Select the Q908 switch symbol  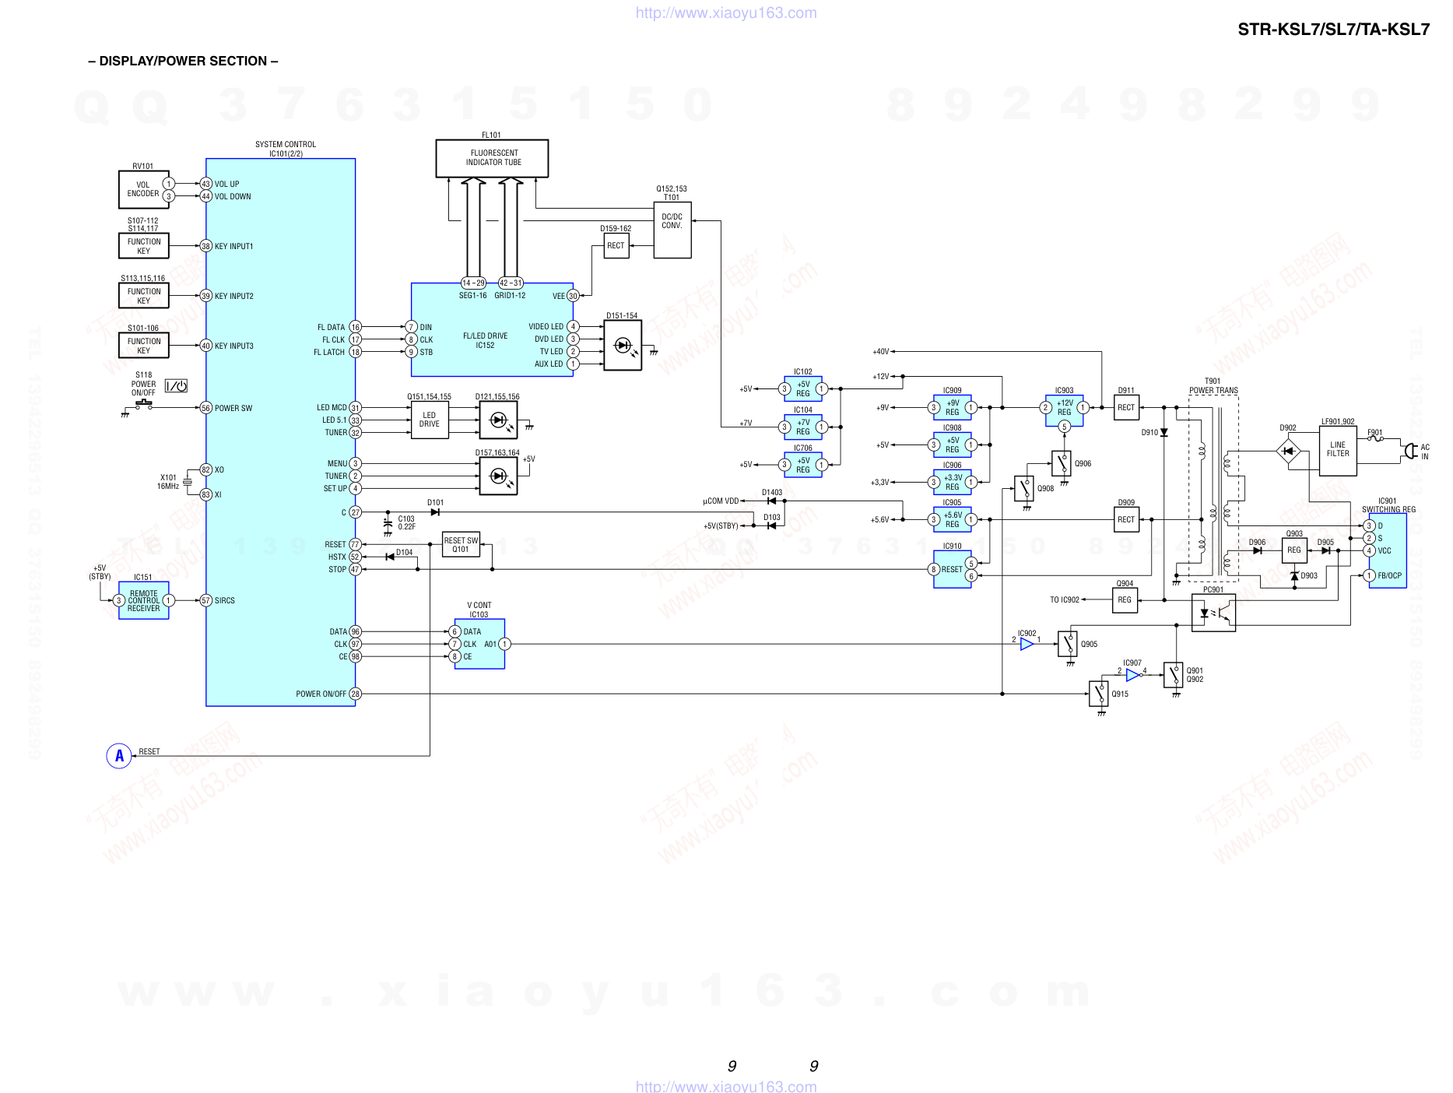(x=1024, y=489)
